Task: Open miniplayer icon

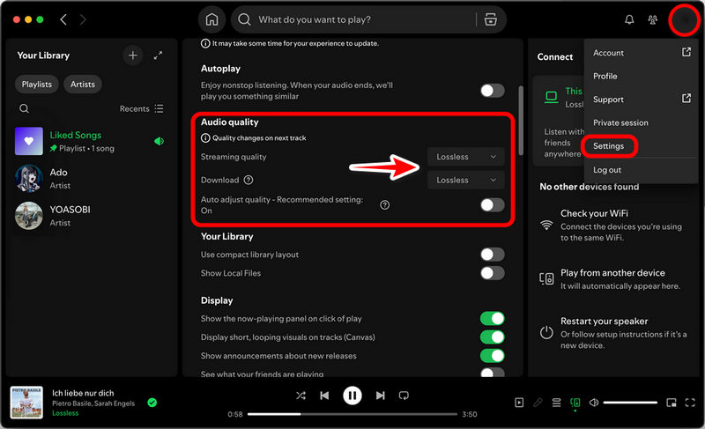Action: click(x=672, y=403)
